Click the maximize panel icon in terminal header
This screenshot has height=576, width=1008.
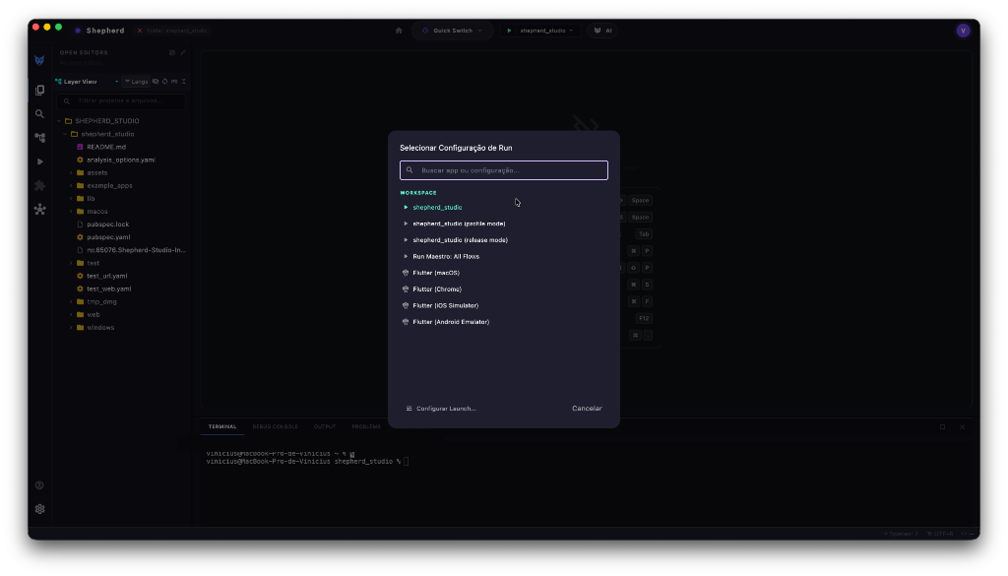tap(942, 427)
